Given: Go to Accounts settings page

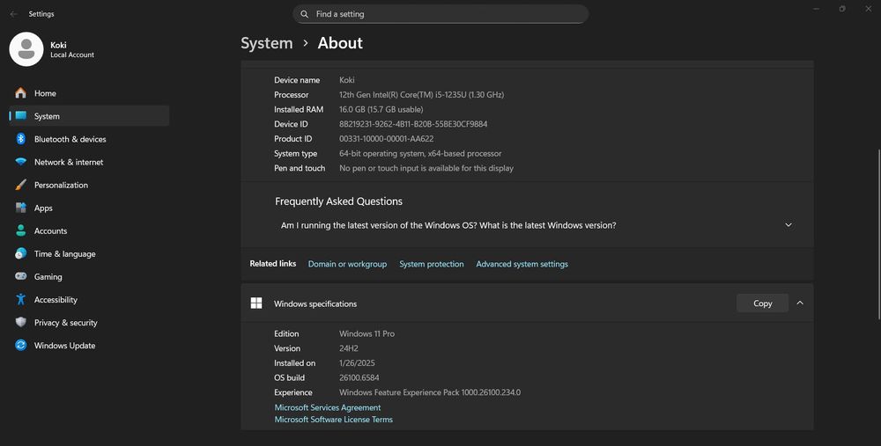Looking at the screenshot, I should (50, 231).
